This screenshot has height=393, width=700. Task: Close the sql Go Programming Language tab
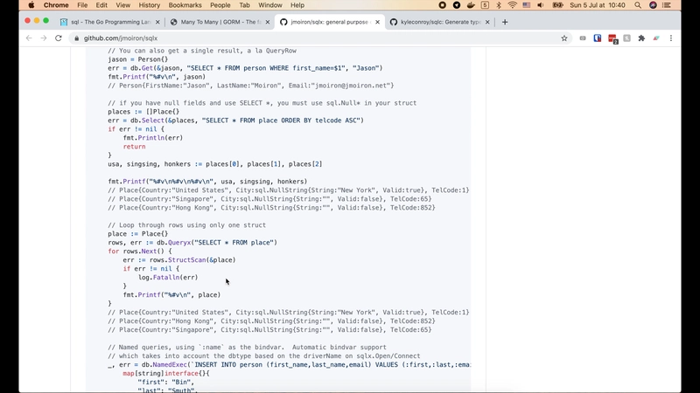click(157, 22)
